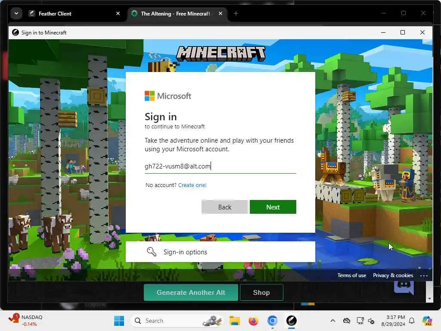Click Generate Another Alt button
The image size is (441, 331).
tap(191, 293)
